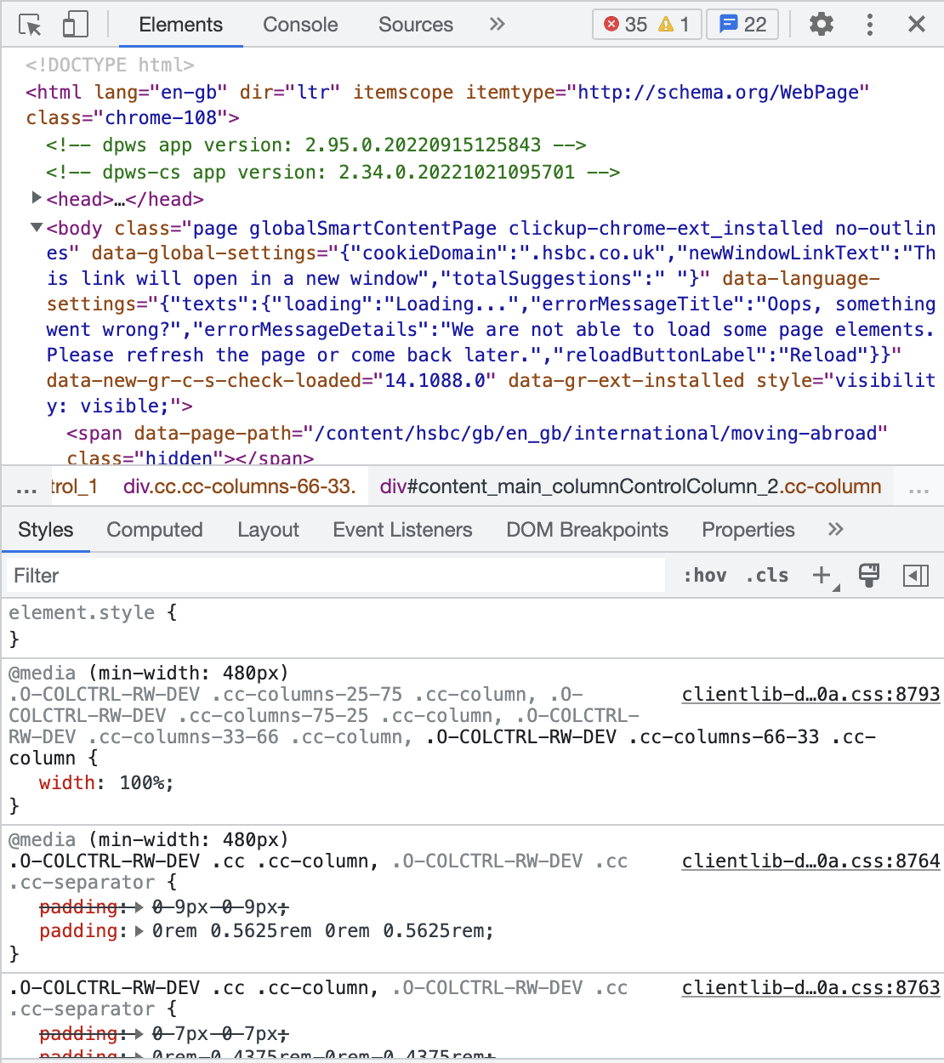Click the paintbrush rendering emulation icon
Image resolution: width=944 pixels, height=1063 pixels.
click(868, 576)
